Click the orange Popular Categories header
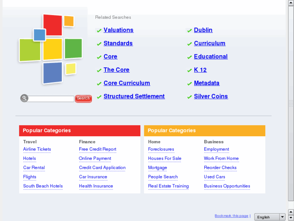The image size is (294, 221). [205, 131]
